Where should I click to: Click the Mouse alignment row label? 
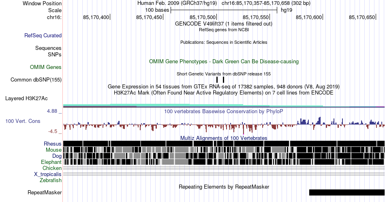coord(53,150)
